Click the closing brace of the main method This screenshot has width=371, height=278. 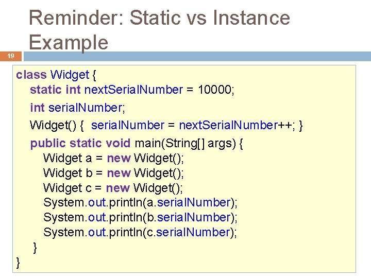(x=35, y=247)
